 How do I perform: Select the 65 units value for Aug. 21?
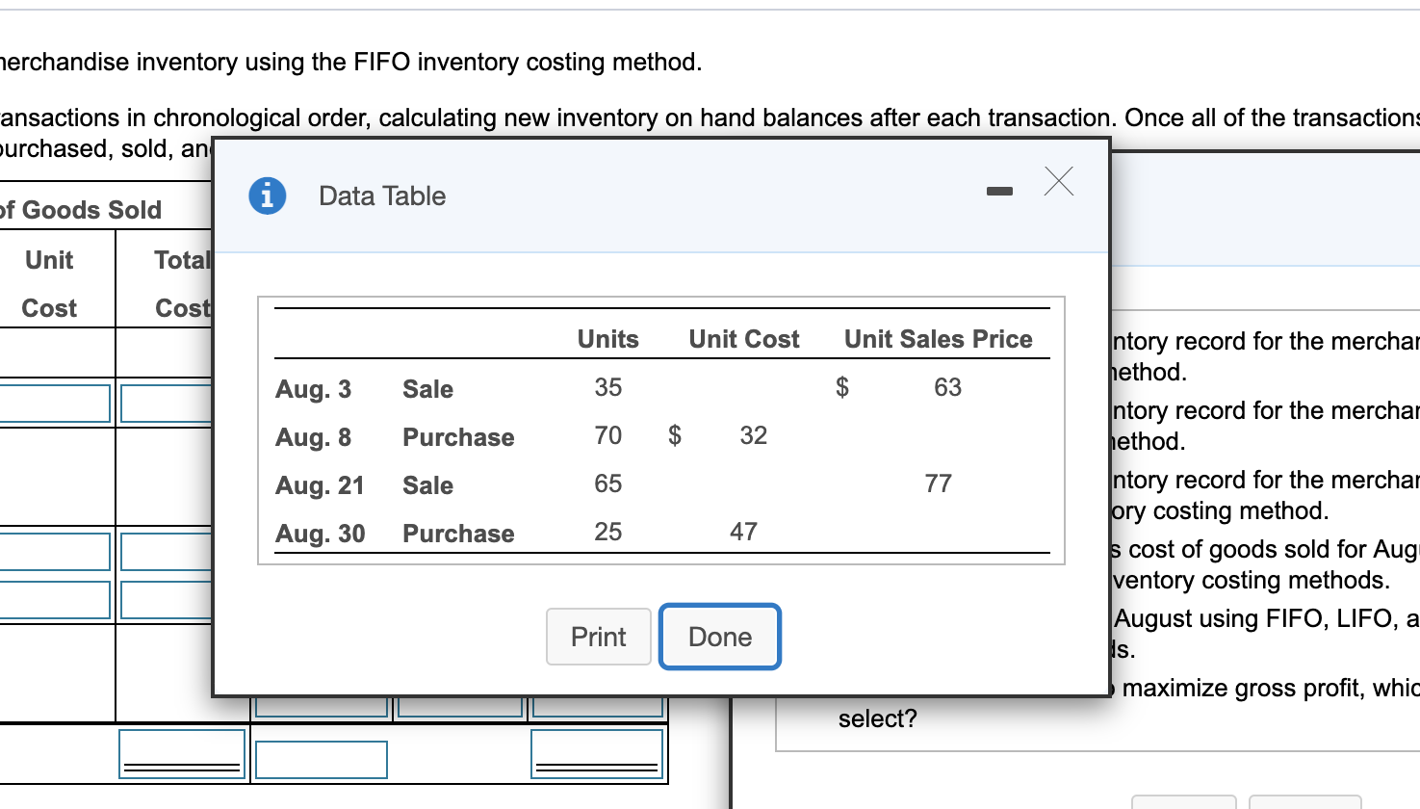point(608,483)
